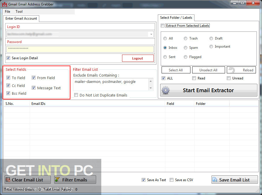262x195 pixels.
Task: Click the funnel icon on Filter Emails
Action: [57, 180]
